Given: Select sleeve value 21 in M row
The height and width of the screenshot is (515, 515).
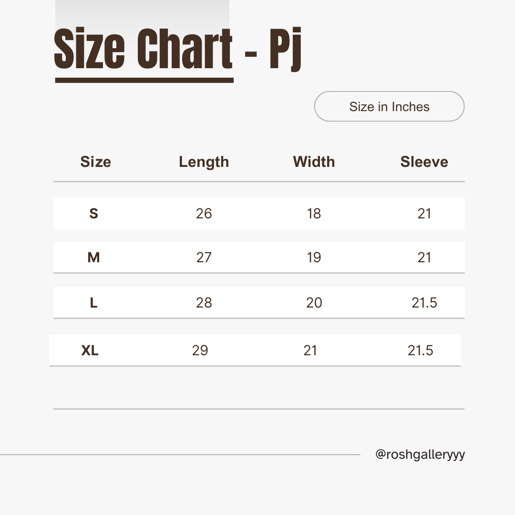Looking at the screenshot, I should (x=424, y=257).
